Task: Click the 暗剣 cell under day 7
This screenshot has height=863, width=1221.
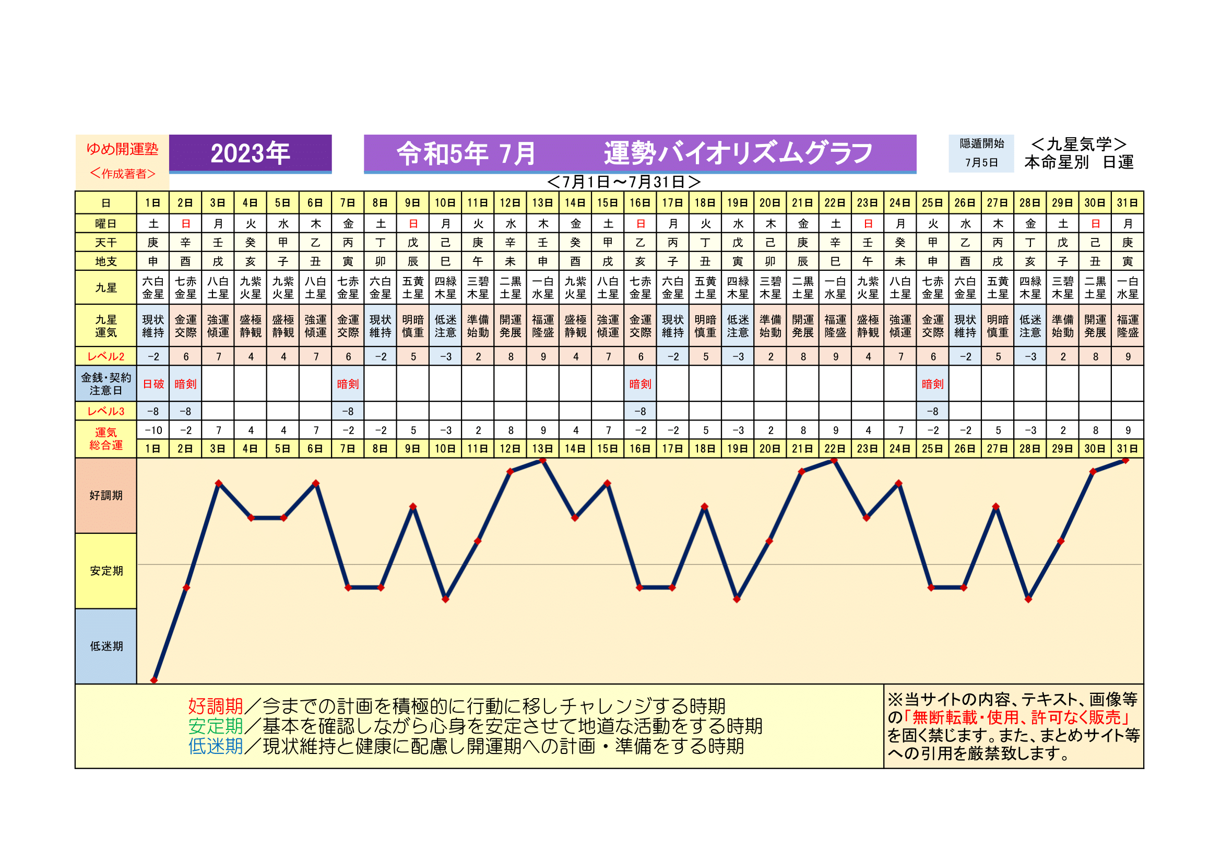Action: click(348, 383)
